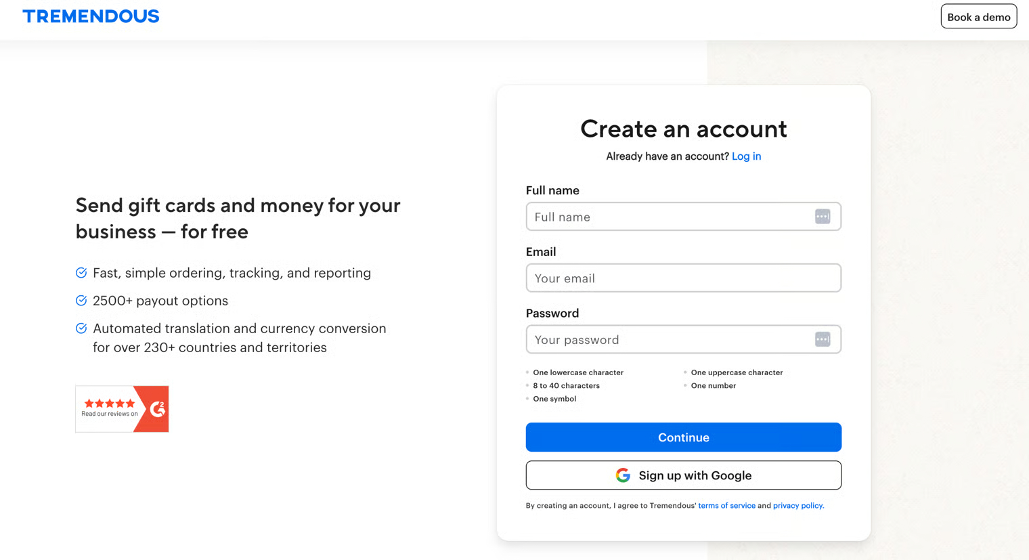Click the One symbol password requirement
1029x560 pixels.
554,399
